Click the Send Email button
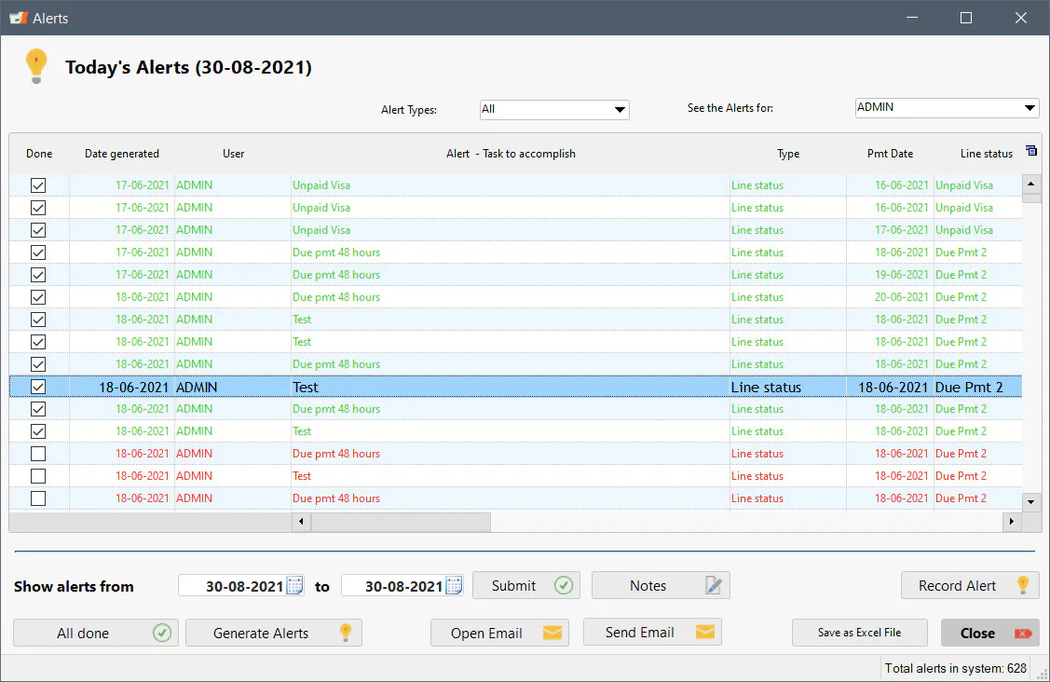Viewport: 1050px width, 682px height. 652,633
